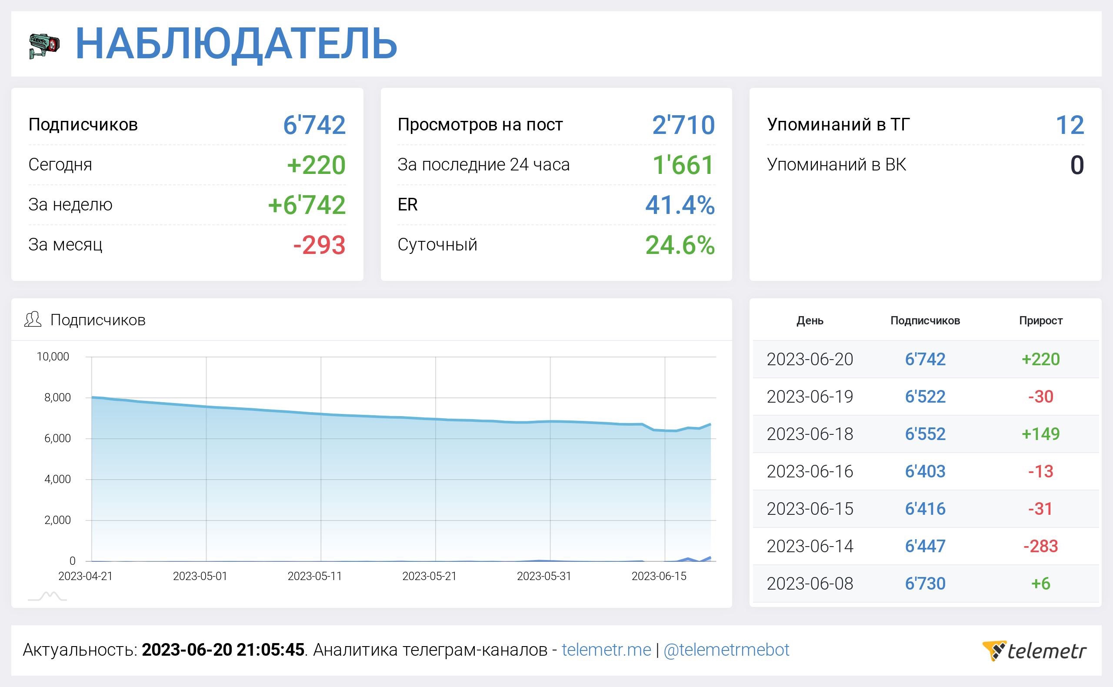Click the 2,000 y-axis label

tap(57, 520)
